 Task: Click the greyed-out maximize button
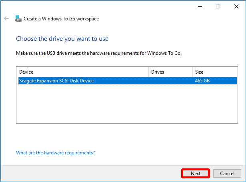coord(218,6)
